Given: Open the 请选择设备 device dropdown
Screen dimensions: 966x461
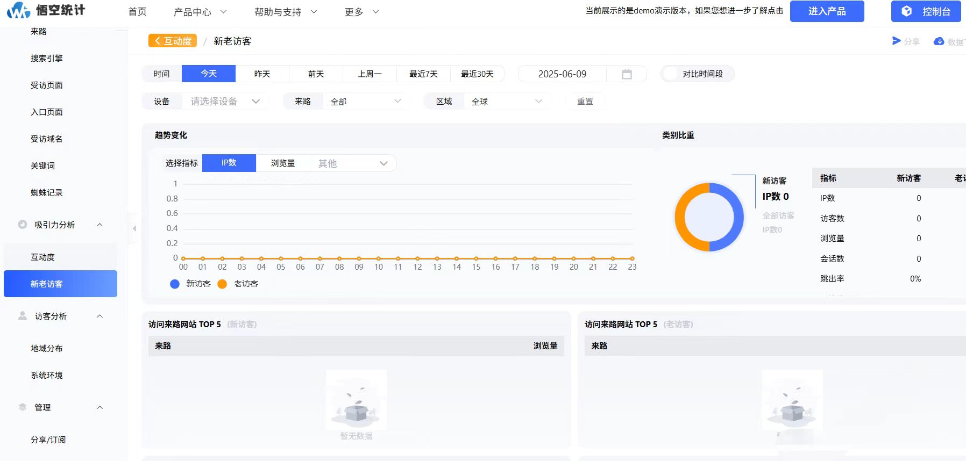Looking at the screenshot, I should pos(225,102).
